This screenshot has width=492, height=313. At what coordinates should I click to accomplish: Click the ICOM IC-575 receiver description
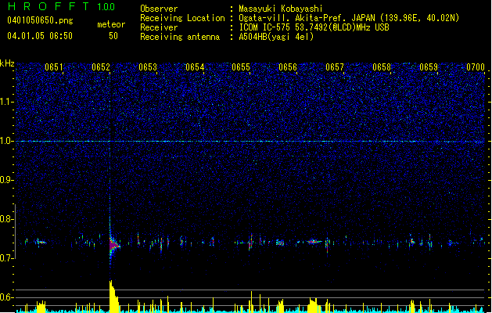(314, 27)
